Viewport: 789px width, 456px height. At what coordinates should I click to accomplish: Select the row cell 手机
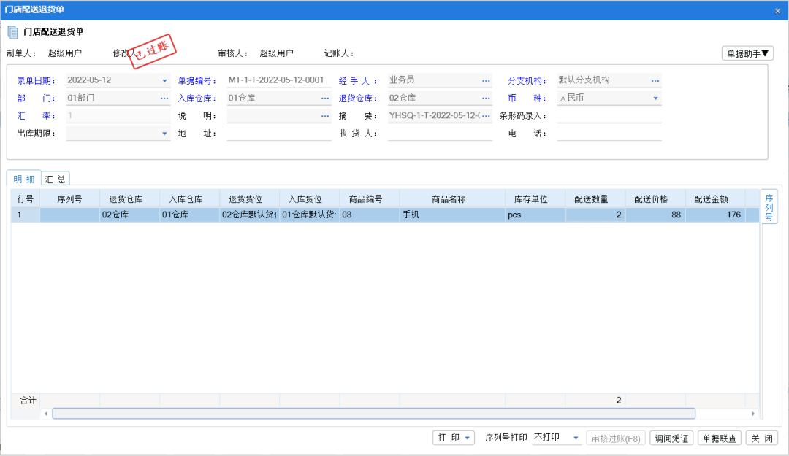(452, 215)
